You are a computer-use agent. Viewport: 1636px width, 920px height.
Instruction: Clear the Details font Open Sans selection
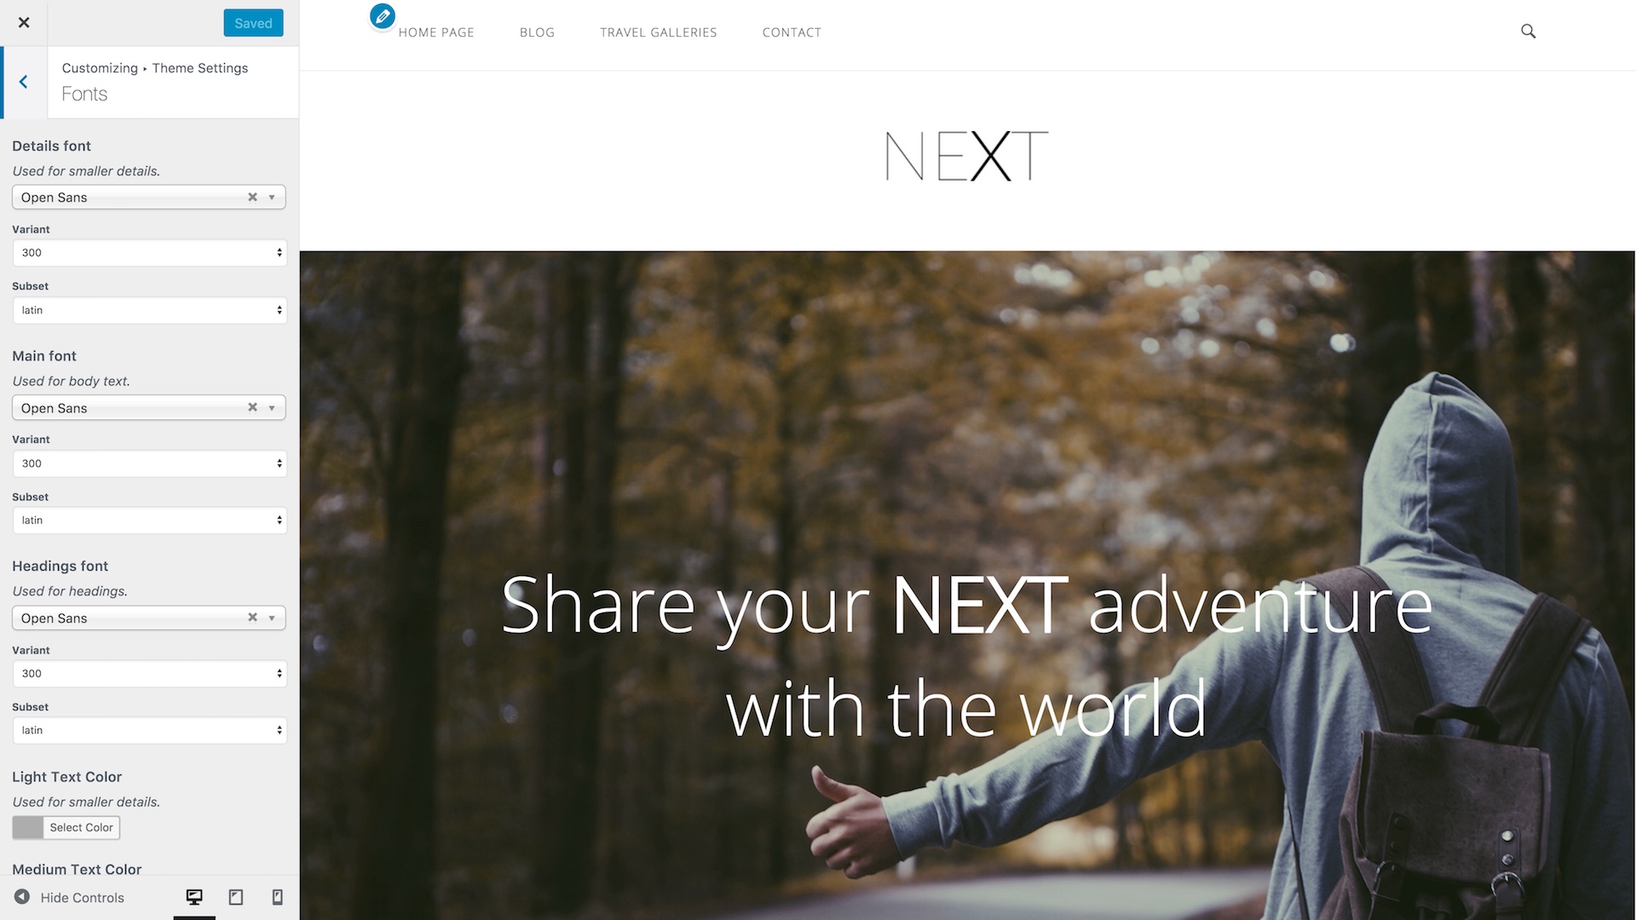point(251,197)
